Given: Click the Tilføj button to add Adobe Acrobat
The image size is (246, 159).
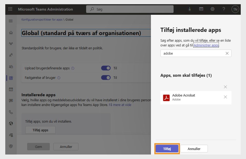Looking at the screenshot, I should [x=167, y=148].
